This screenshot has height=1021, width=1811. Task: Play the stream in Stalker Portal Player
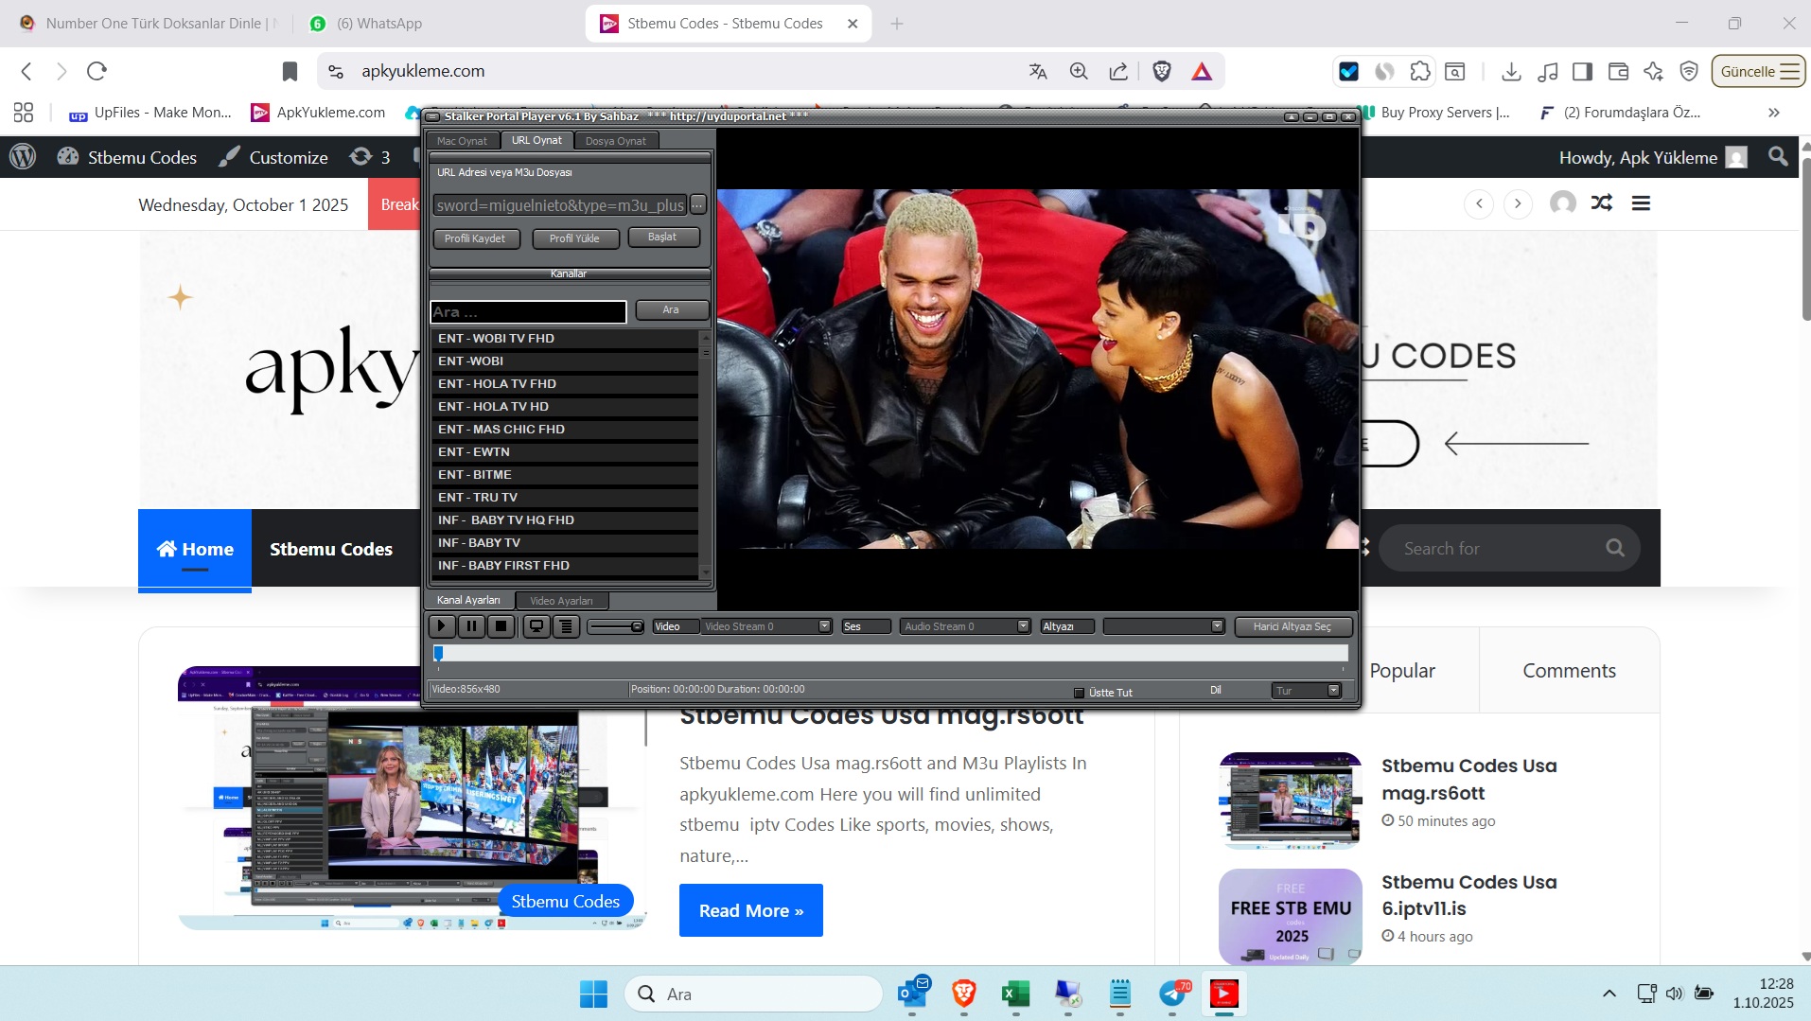click(x=441, y=626)
